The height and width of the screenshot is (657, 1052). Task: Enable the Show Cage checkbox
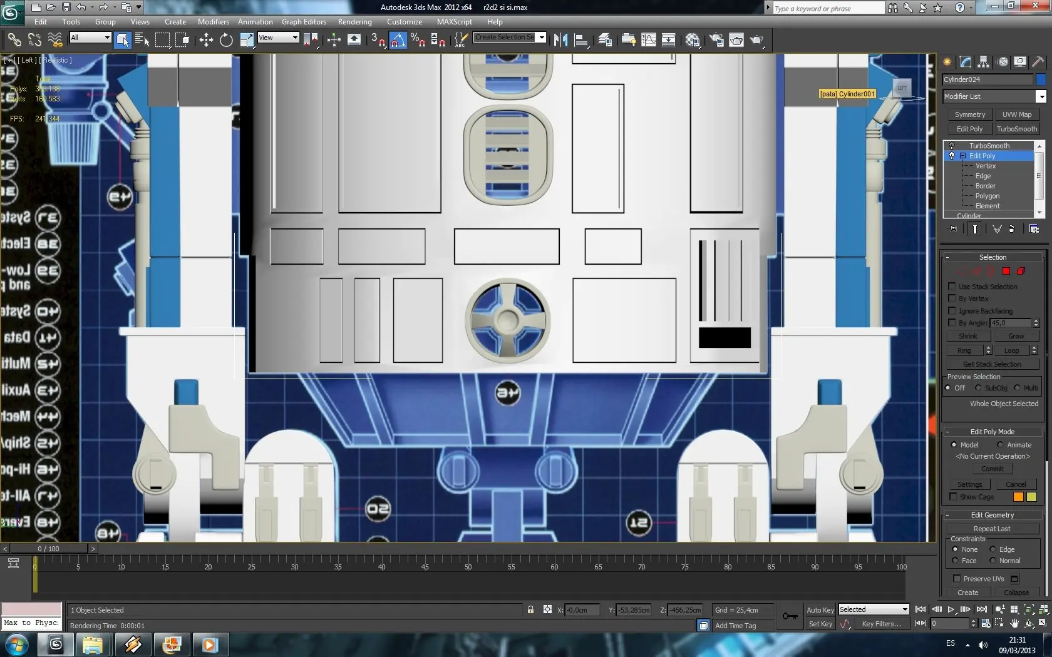[x=953, y=497]
